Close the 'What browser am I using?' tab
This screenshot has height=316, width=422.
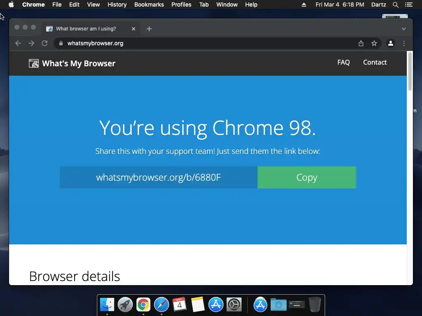(134, 29)
